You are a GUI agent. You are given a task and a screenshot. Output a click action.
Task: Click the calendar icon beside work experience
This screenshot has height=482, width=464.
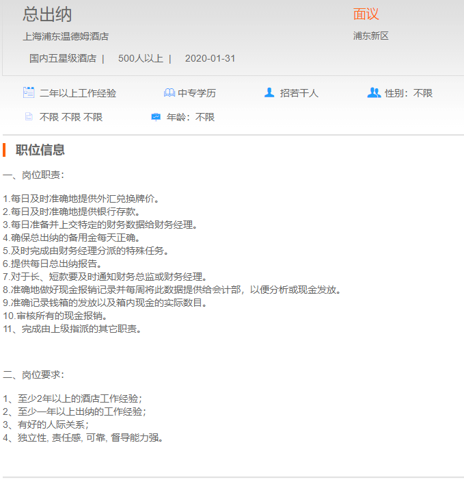click(x=29, y=92)
